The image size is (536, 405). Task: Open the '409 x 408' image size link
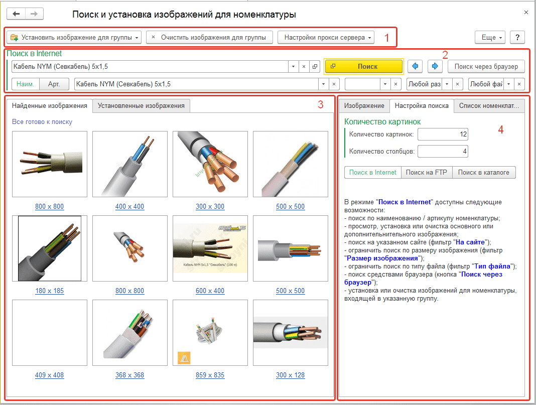pyautogui.click(x=50, y=375)
